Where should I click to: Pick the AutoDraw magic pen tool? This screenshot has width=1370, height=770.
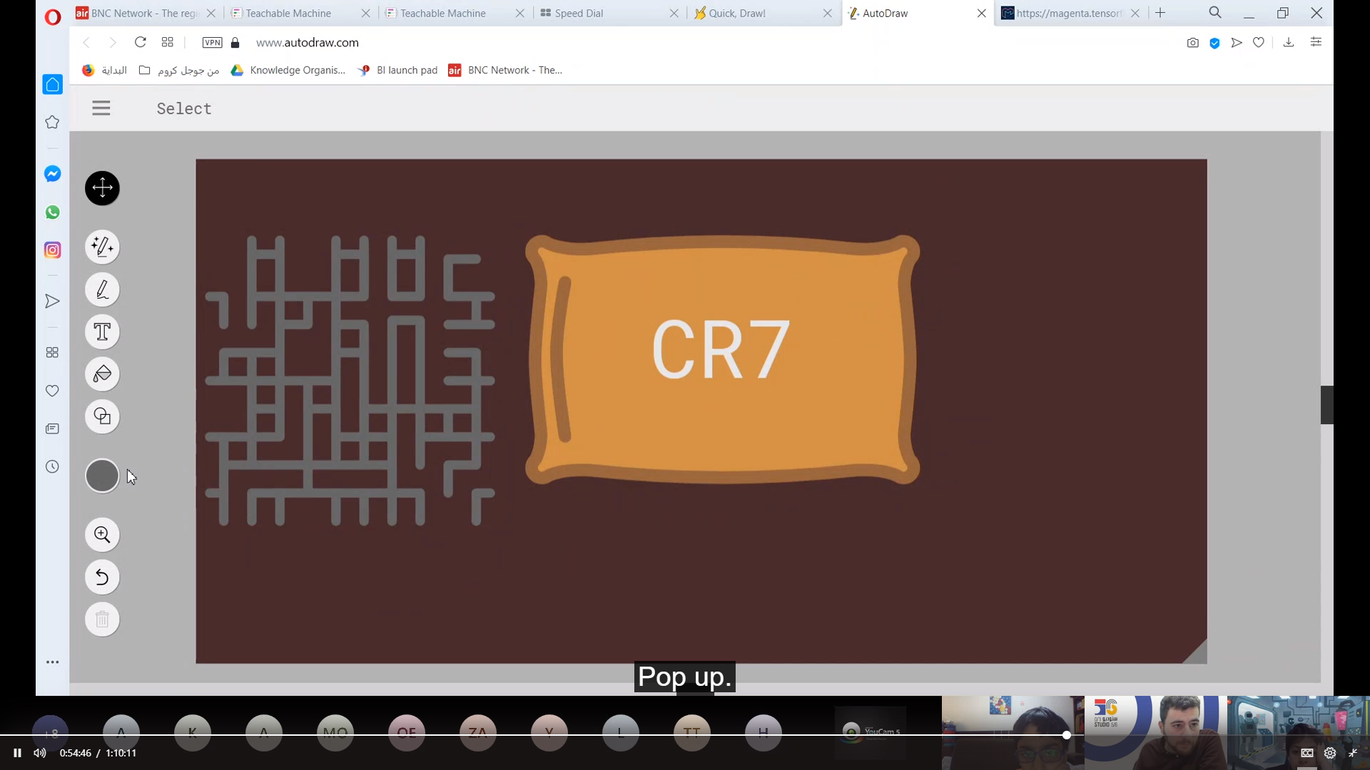pyautogui.click(x=102, y=247)
